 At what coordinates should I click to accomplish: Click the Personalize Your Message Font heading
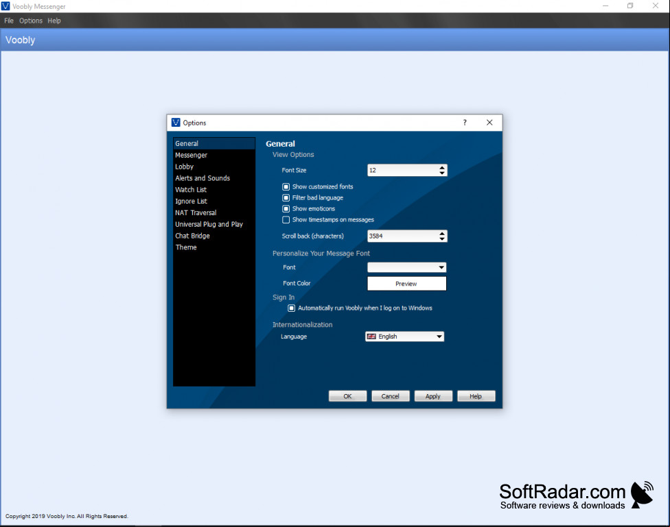pyautogui.click(x=321, y=254)
